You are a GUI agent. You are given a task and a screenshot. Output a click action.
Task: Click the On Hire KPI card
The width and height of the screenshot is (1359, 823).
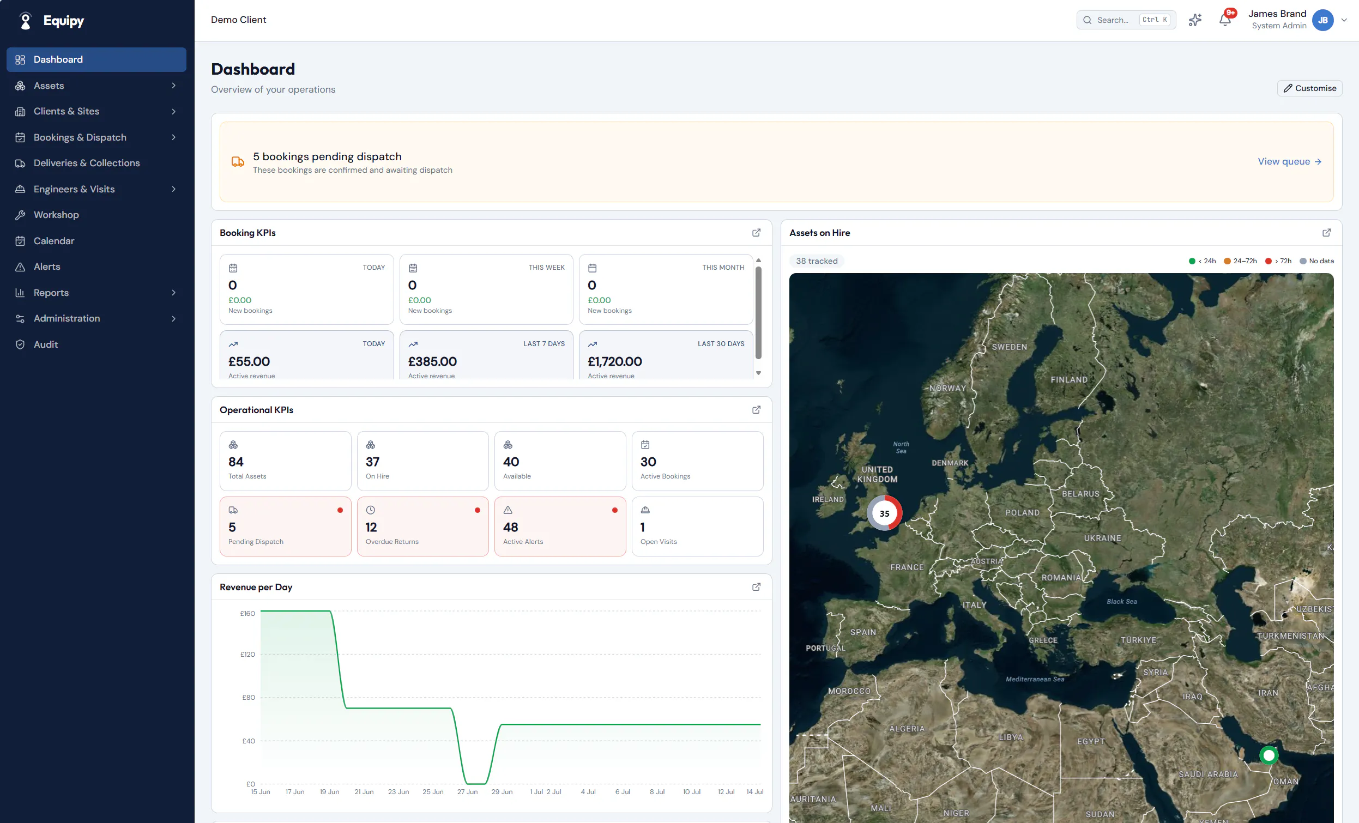point(422,461)
